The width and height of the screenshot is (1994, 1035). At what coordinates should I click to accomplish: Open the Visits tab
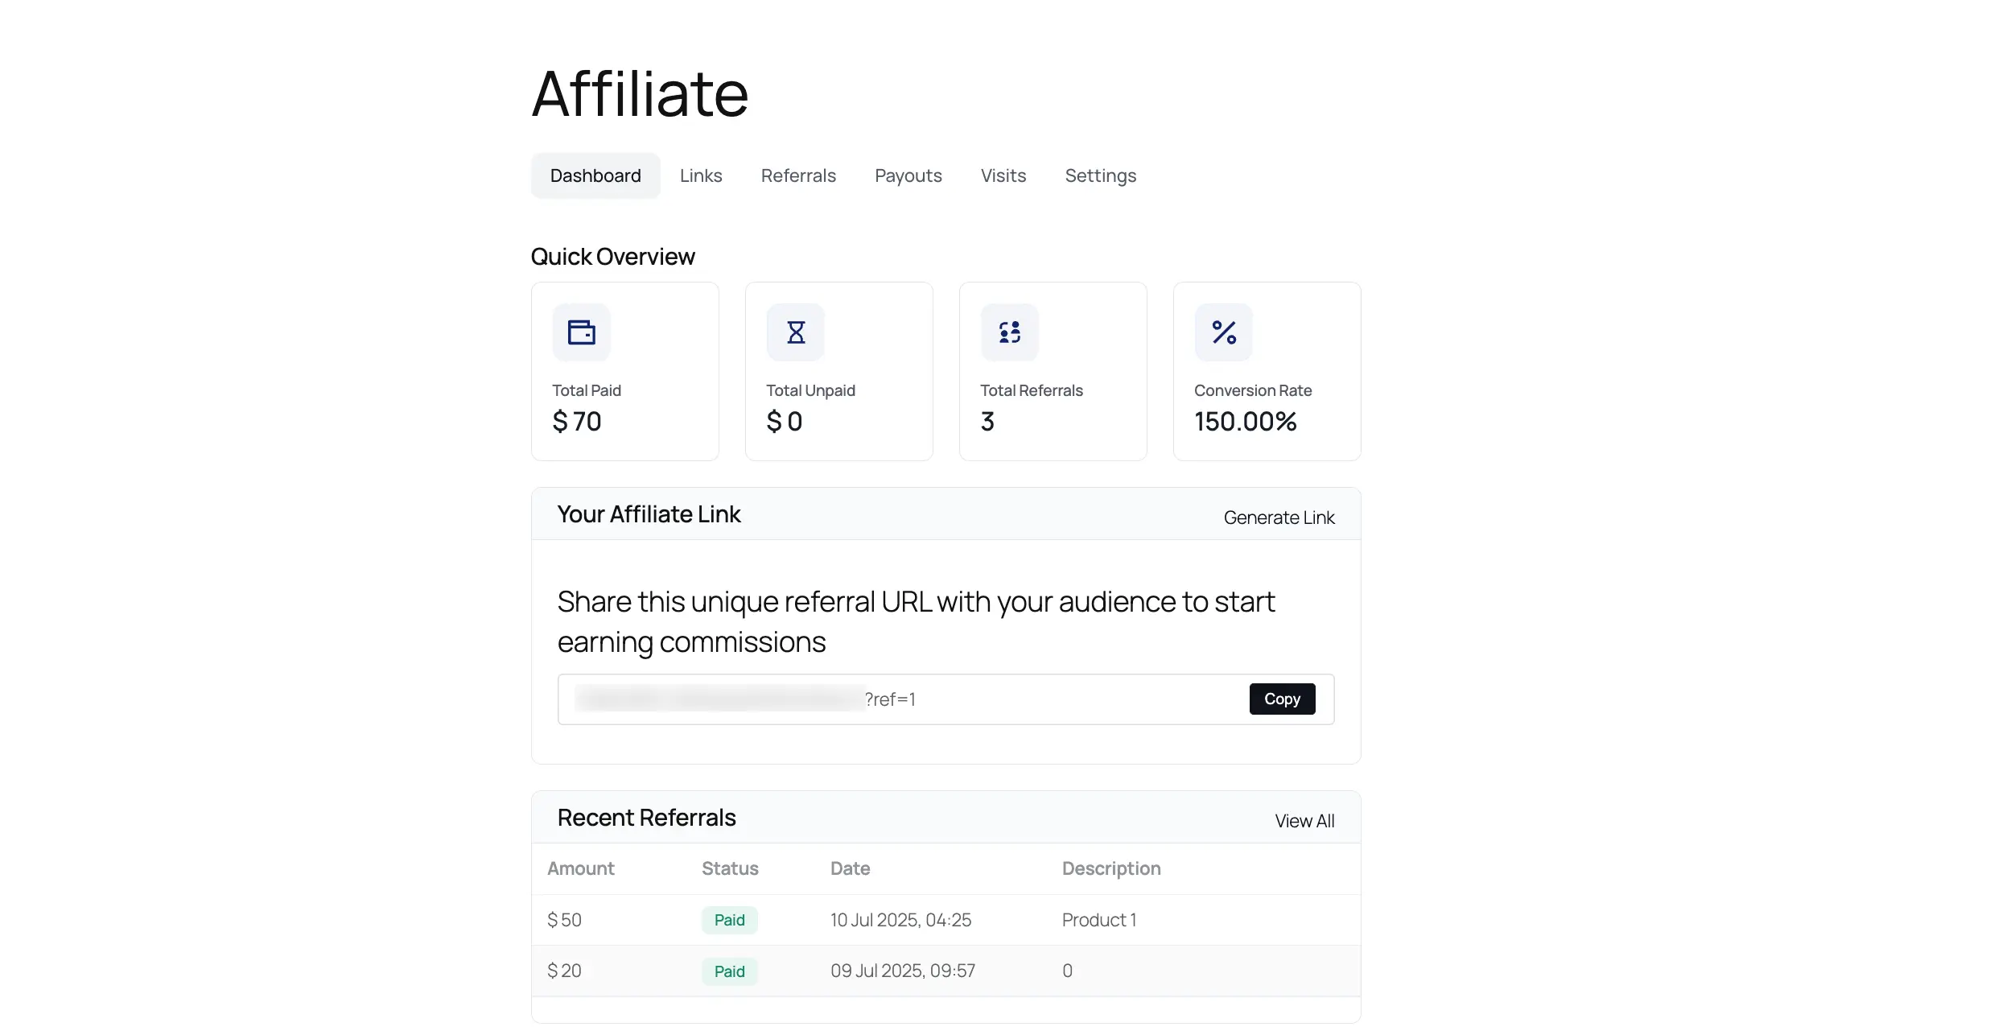[x=1003, y=175]
